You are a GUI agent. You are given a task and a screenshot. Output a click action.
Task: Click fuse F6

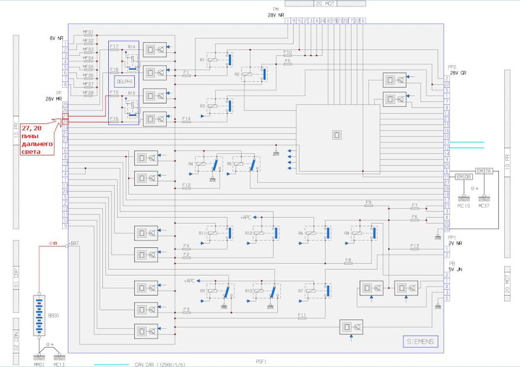[x=414, y=220]
